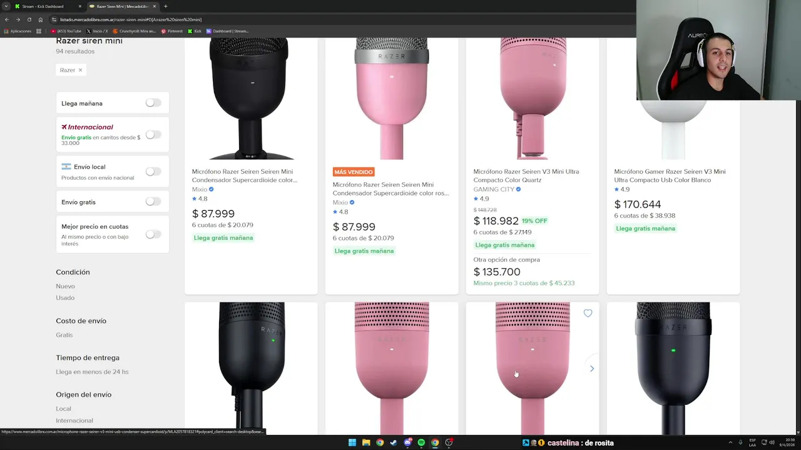Toggle the Envío local switch
801x450 pixels.
click(153, 171)
